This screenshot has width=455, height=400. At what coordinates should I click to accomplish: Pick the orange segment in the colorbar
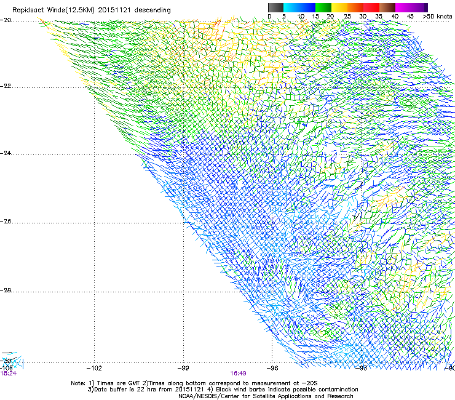tap(355, 7)
